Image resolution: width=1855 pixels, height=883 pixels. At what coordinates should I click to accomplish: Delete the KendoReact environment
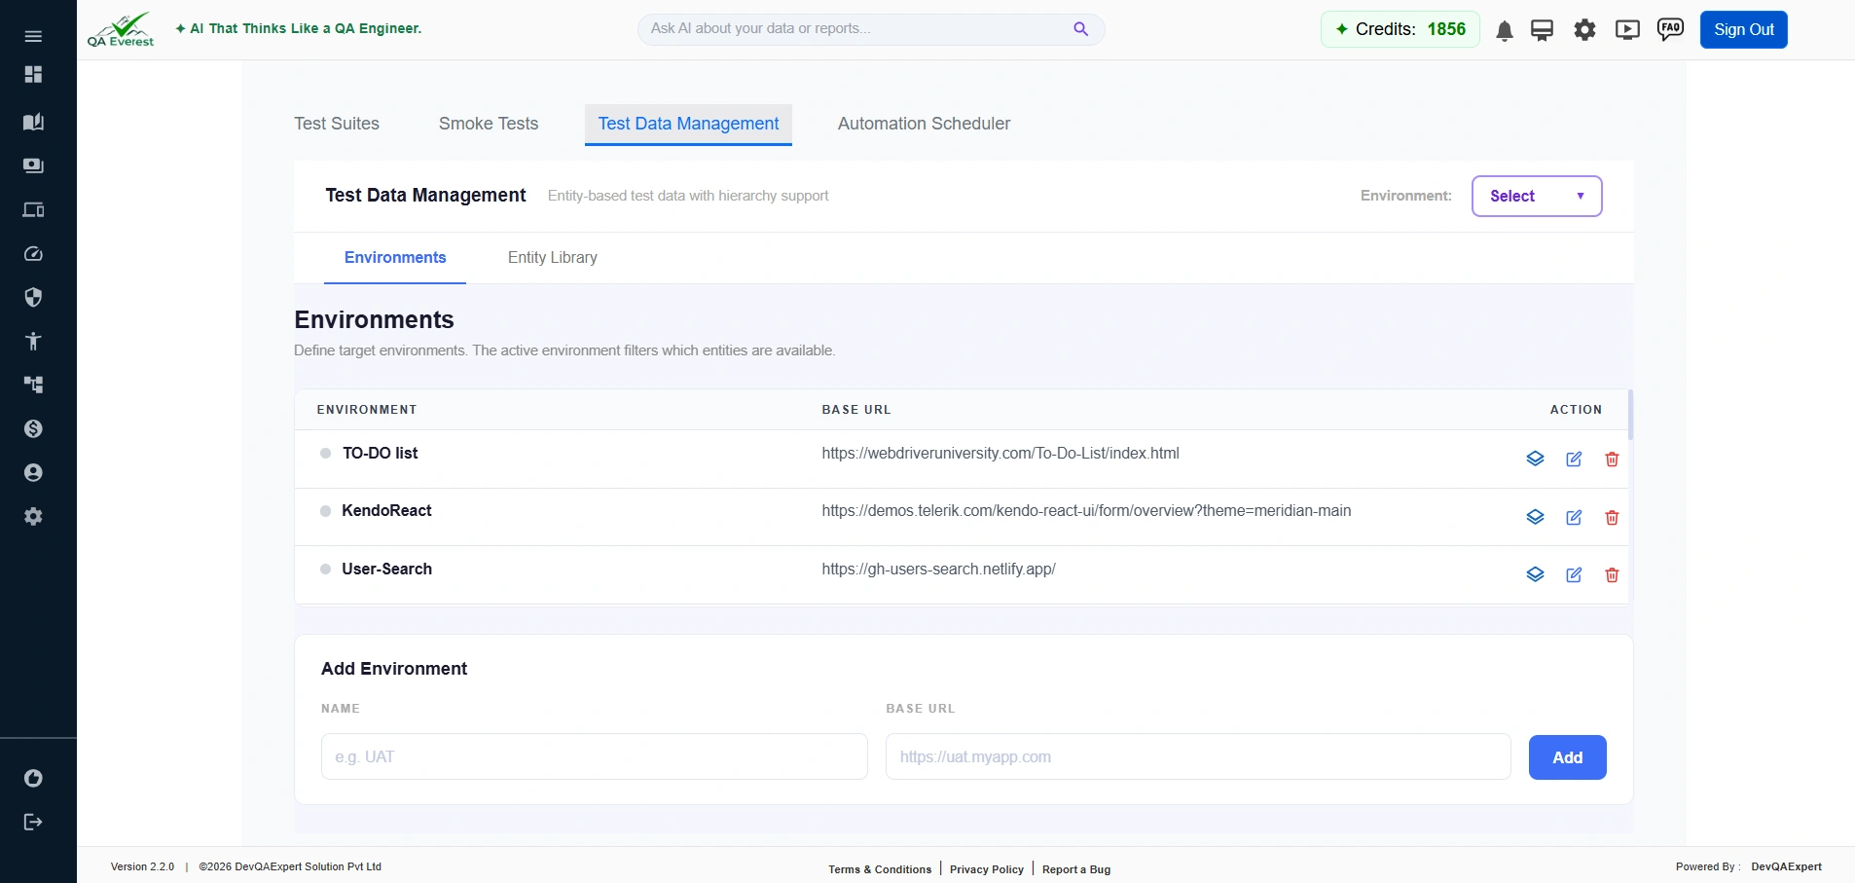(1612, 517)
